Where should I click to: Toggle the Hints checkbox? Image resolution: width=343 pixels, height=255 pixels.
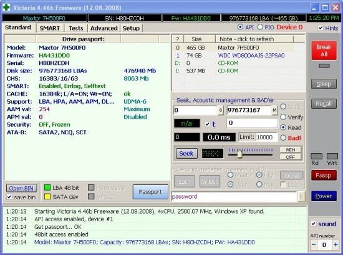click(321, 28)
